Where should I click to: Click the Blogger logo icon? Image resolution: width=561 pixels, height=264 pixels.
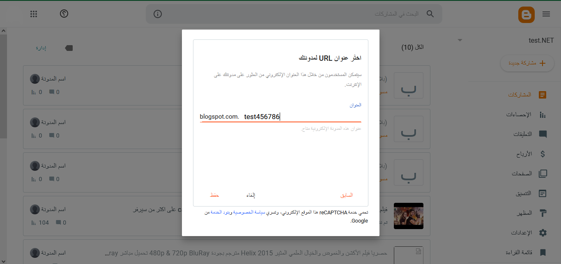click(526, 14)
